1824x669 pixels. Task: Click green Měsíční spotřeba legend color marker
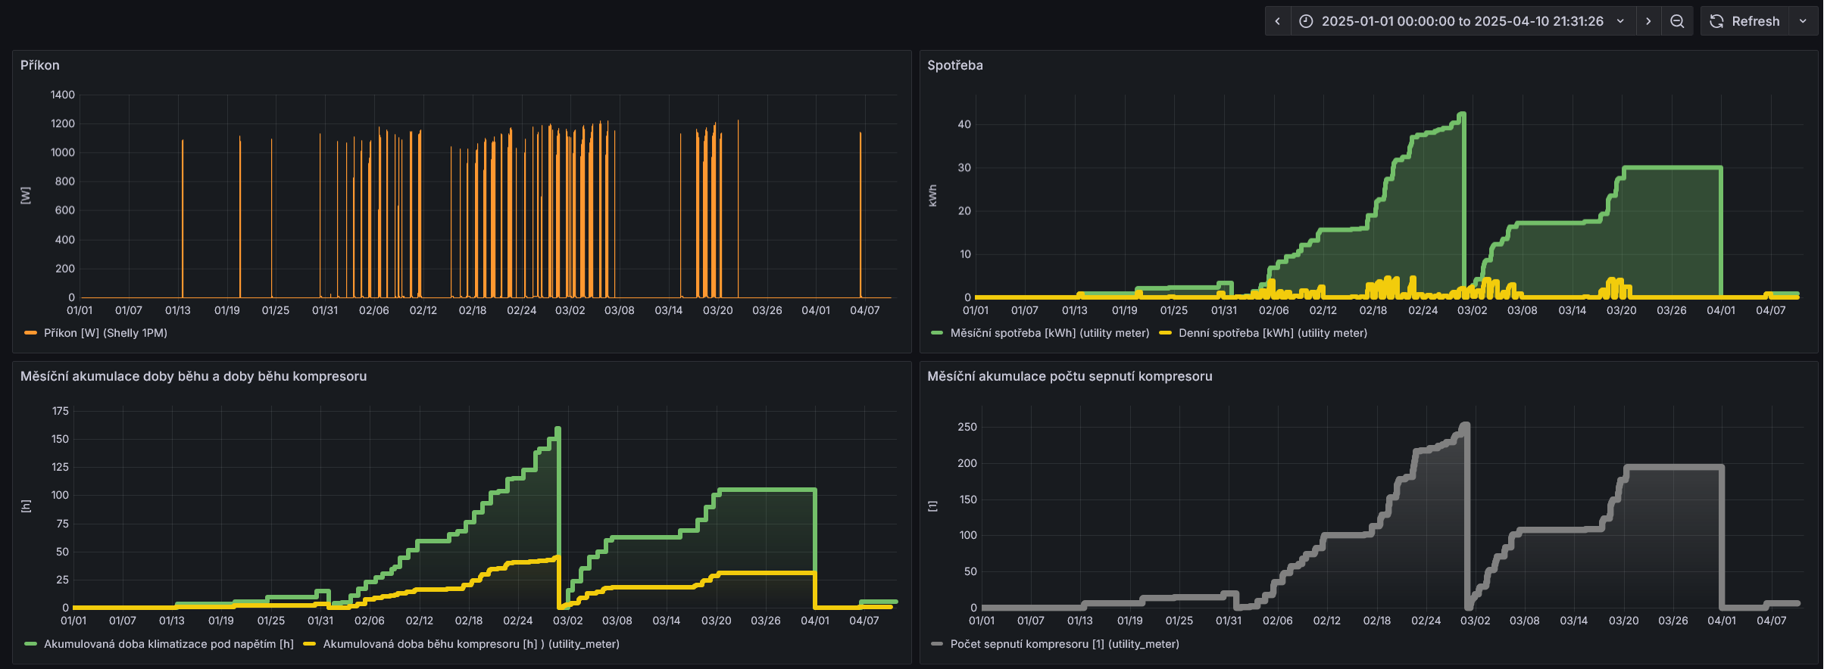937,333
